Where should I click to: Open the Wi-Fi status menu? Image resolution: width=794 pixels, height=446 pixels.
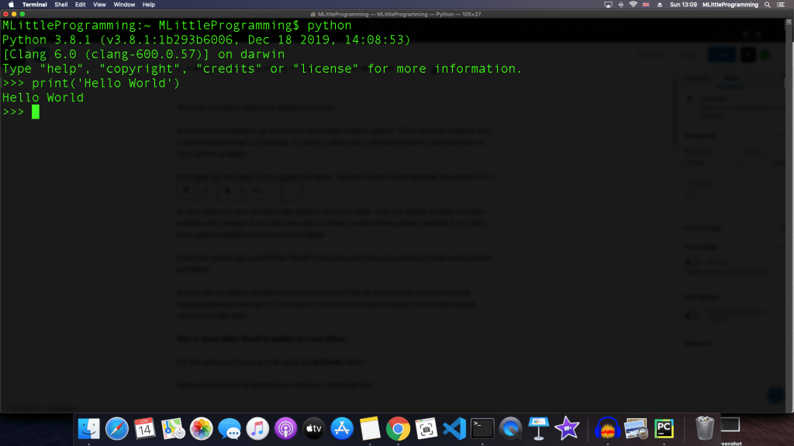click(633, 5)
